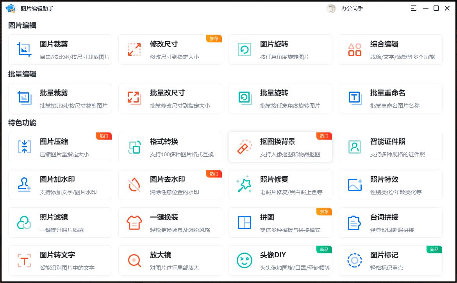Image resolution: width=457 pixels, height=283 pixels.
Task: Select 批量改尺寸 batch resize
Action: [x=170, y=98]
